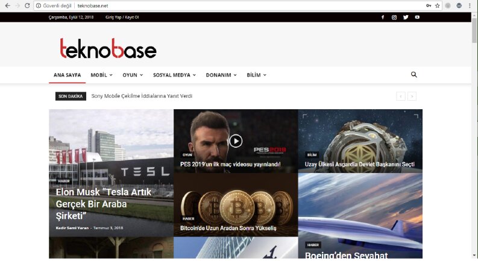This screenshot has height=269, width=478.
Task: Play the PES 2019 video
Action: pos(236,141)
